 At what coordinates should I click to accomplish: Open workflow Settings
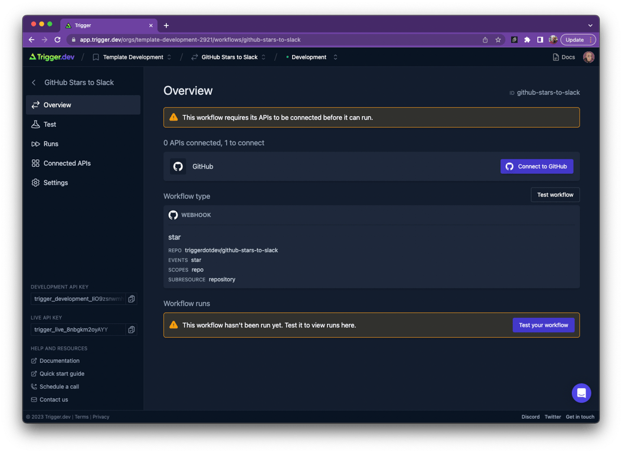(83, 183)
